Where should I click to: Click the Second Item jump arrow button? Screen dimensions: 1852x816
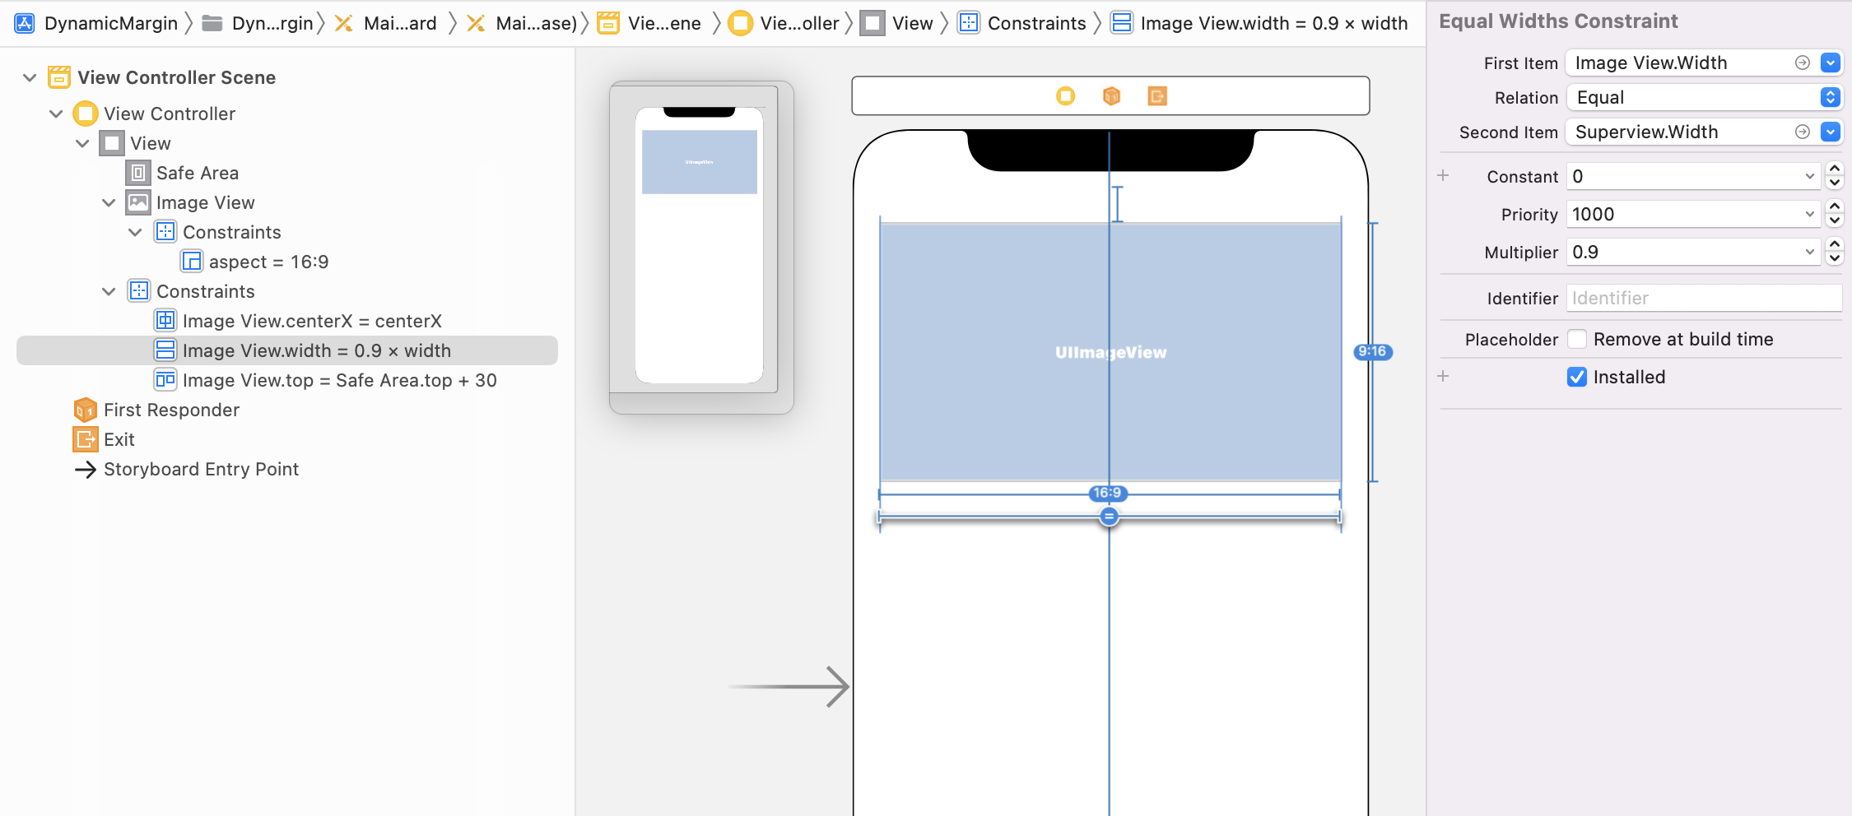tap(1803, 132)
